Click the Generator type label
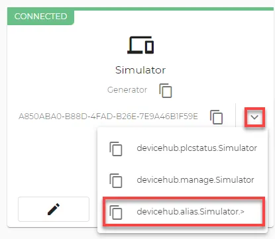Screen dimensions: 275x239 tap(127, 90)
